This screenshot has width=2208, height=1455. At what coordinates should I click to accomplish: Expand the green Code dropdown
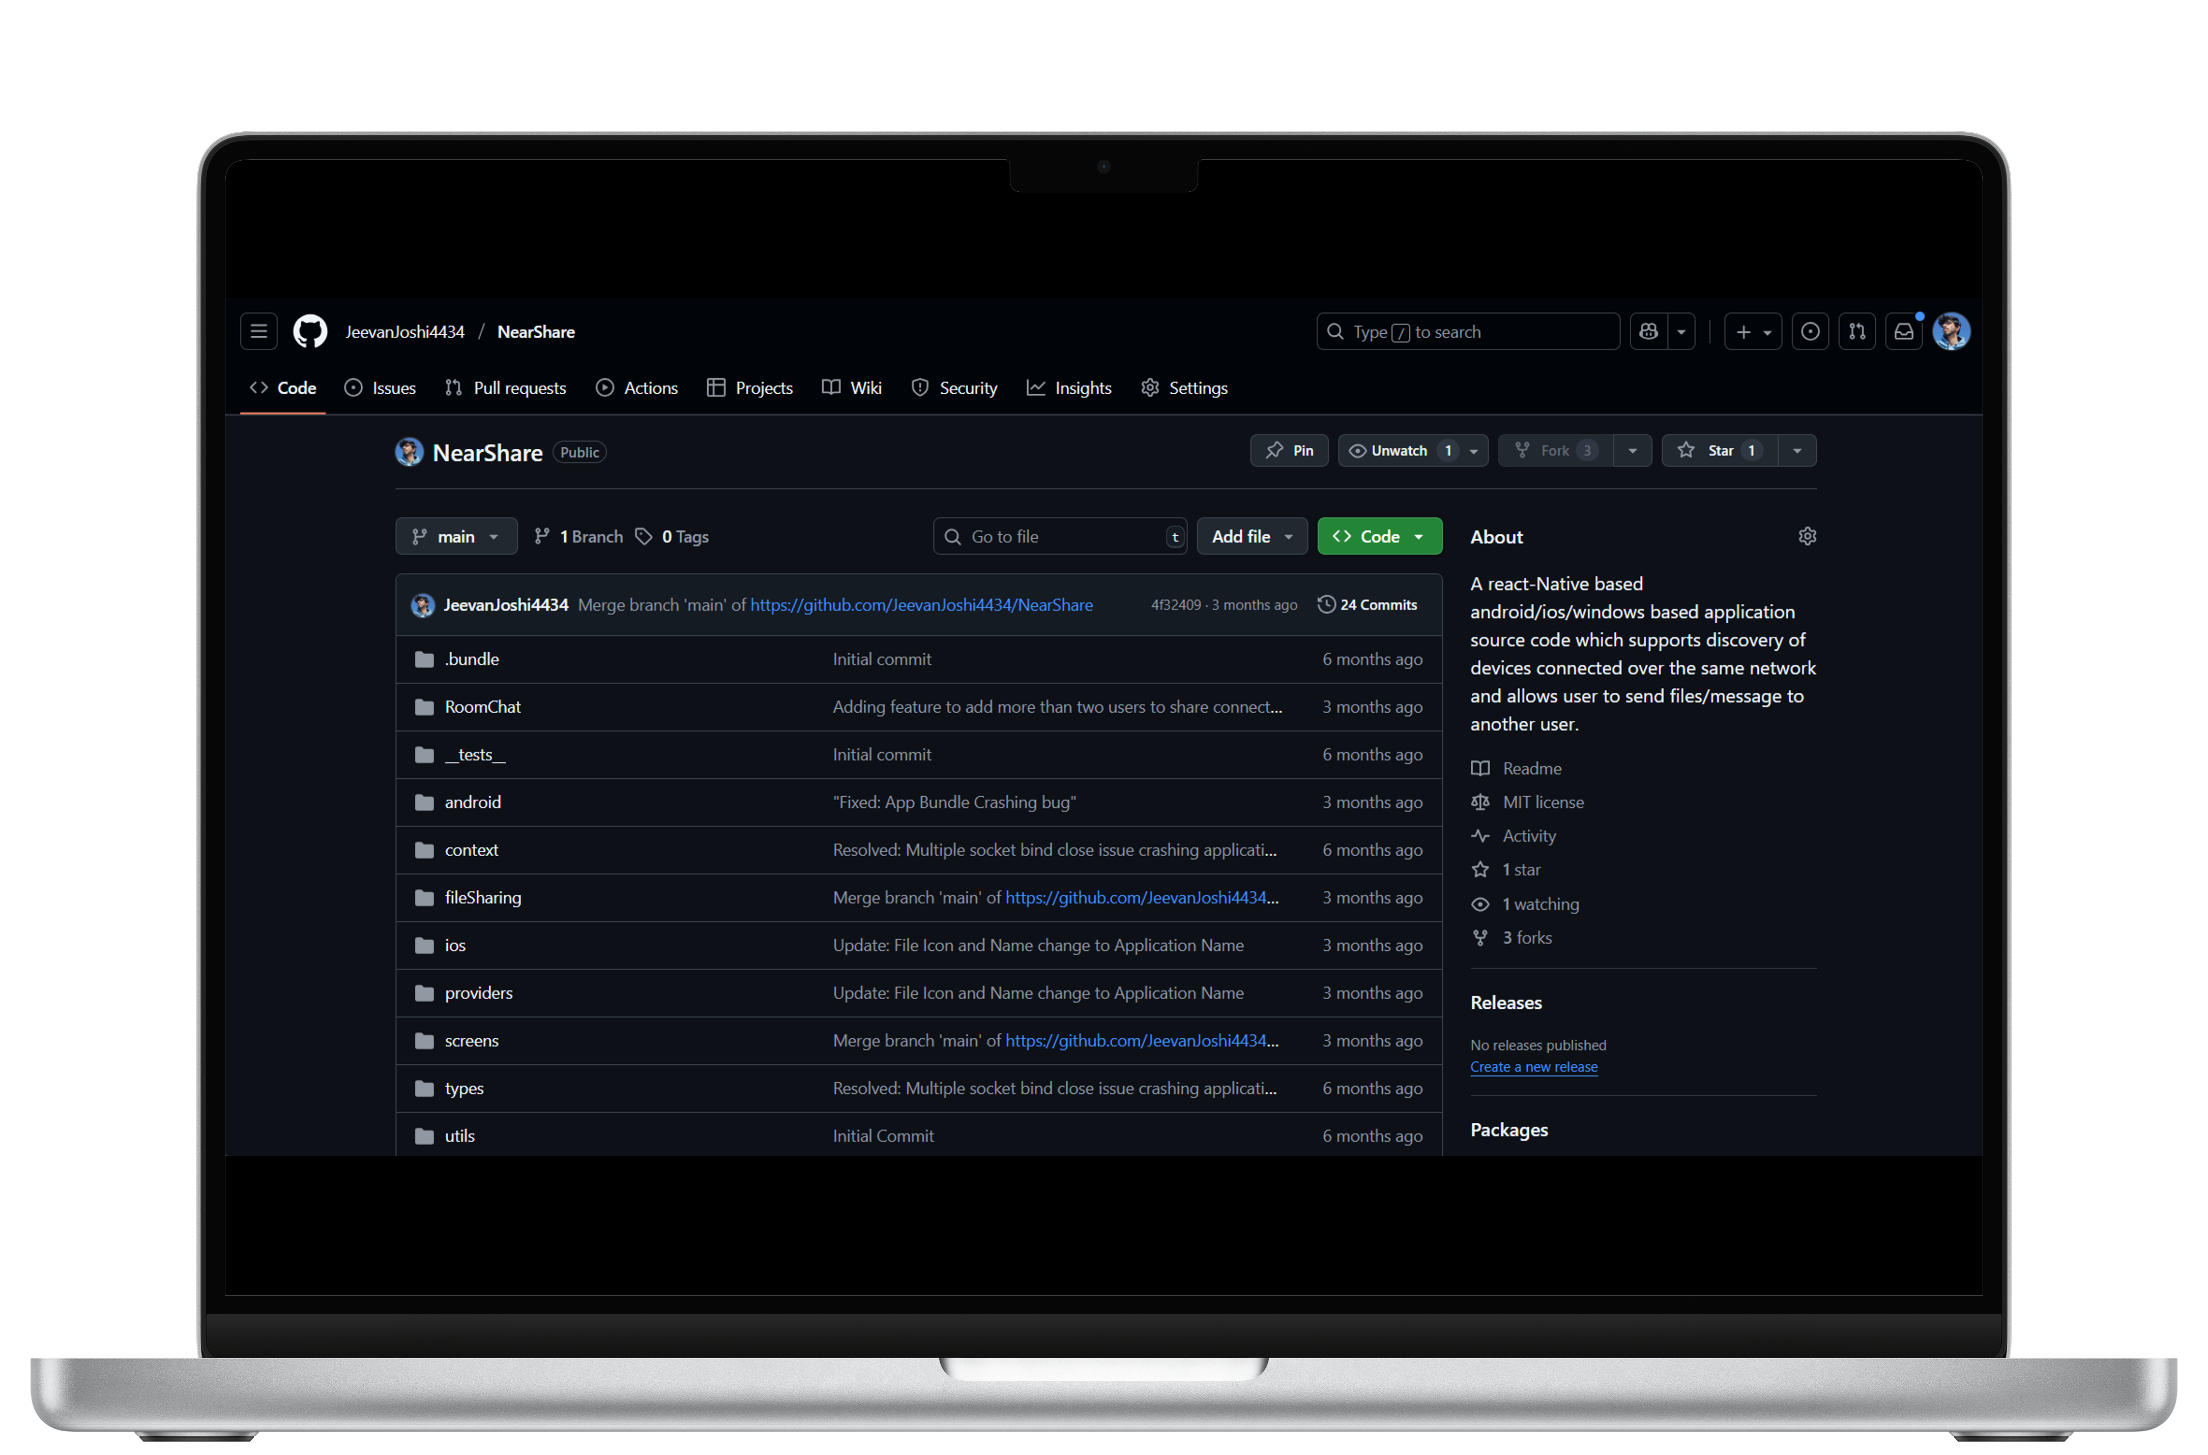(x=1379, y=536)
